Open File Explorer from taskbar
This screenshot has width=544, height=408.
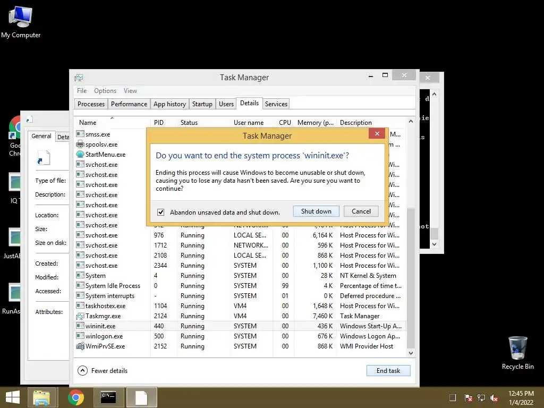[x=41, y=397]
